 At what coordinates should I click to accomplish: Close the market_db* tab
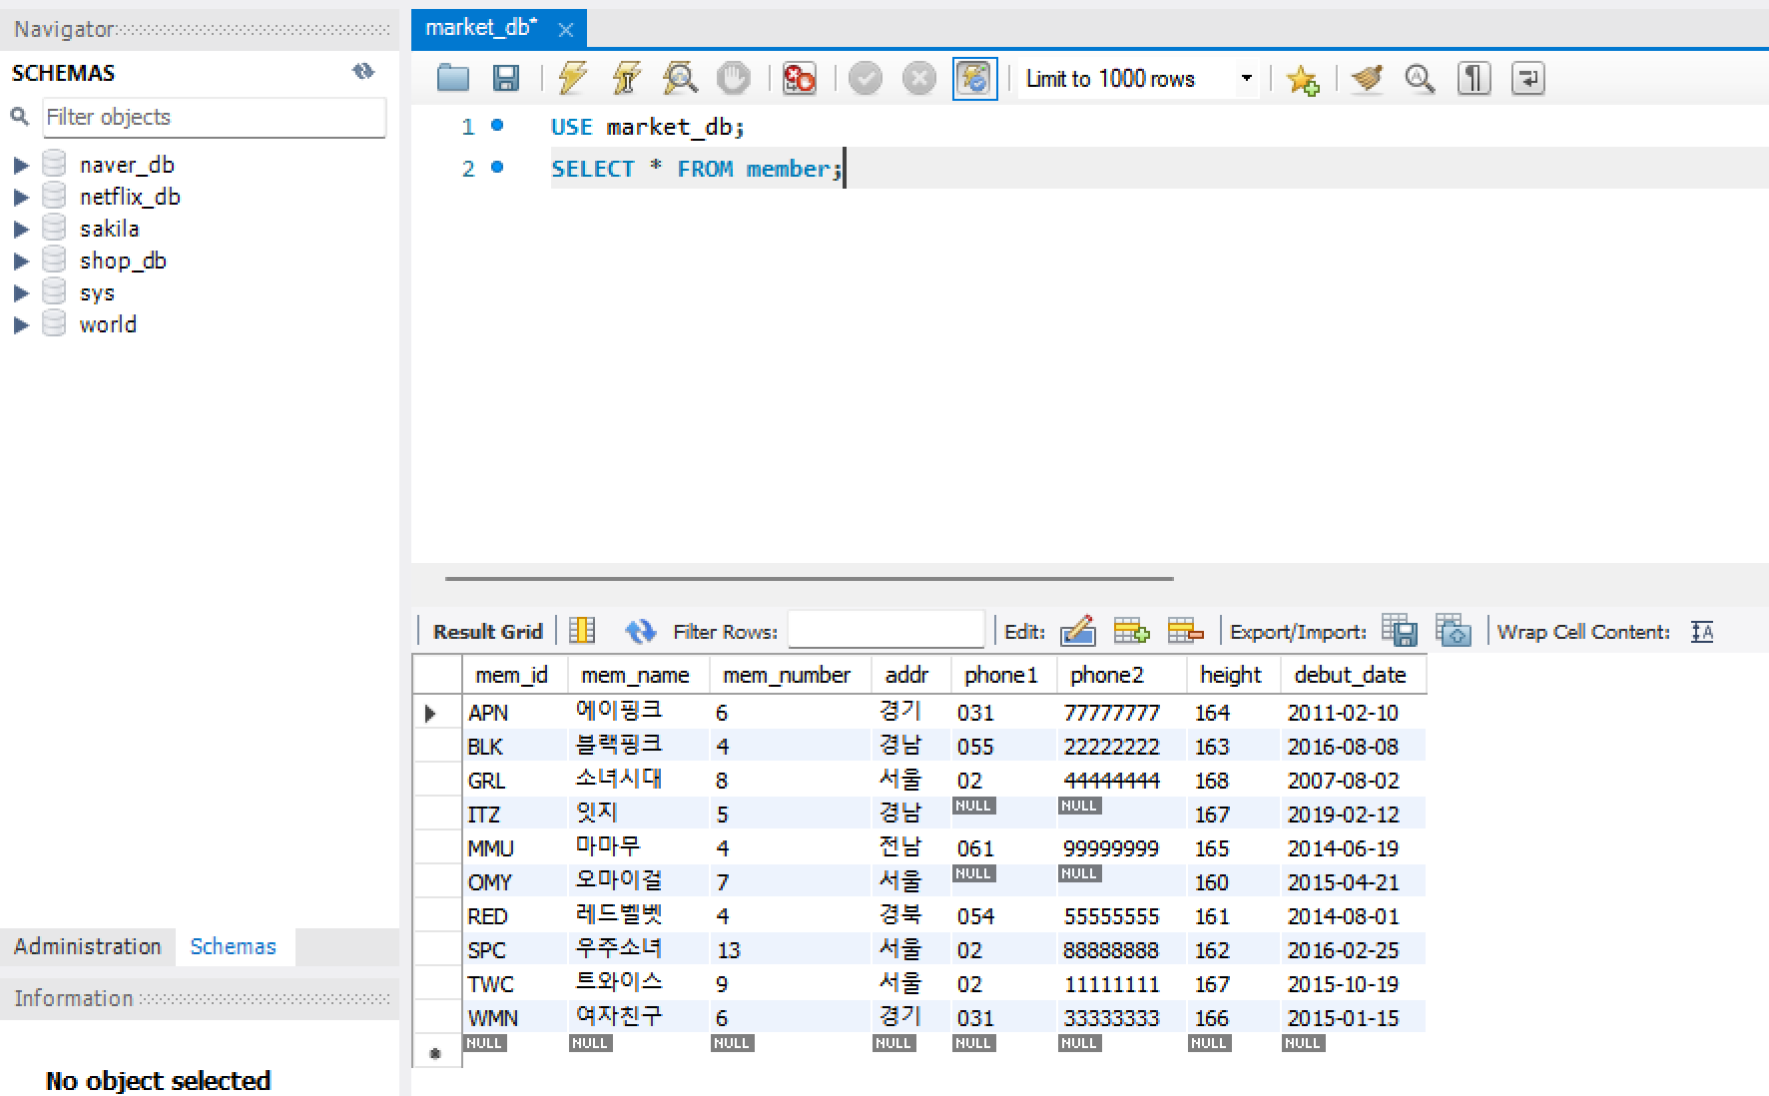(565, 30)
